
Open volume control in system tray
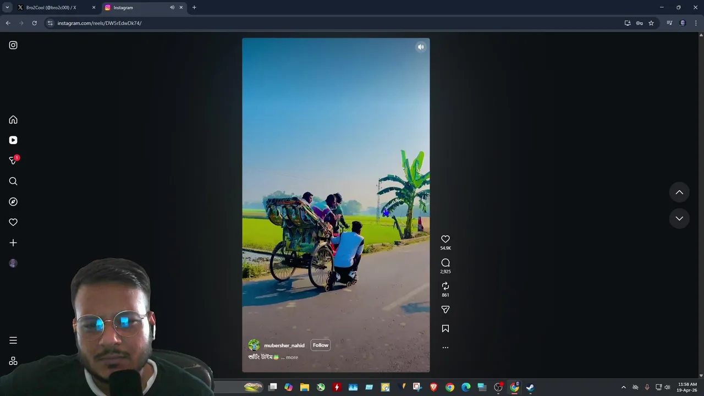click(x=667, y=387)
